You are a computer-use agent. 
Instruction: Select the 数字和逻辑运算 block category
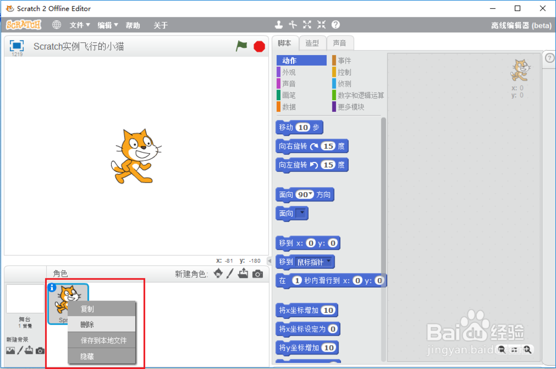[x=358, y=95]
